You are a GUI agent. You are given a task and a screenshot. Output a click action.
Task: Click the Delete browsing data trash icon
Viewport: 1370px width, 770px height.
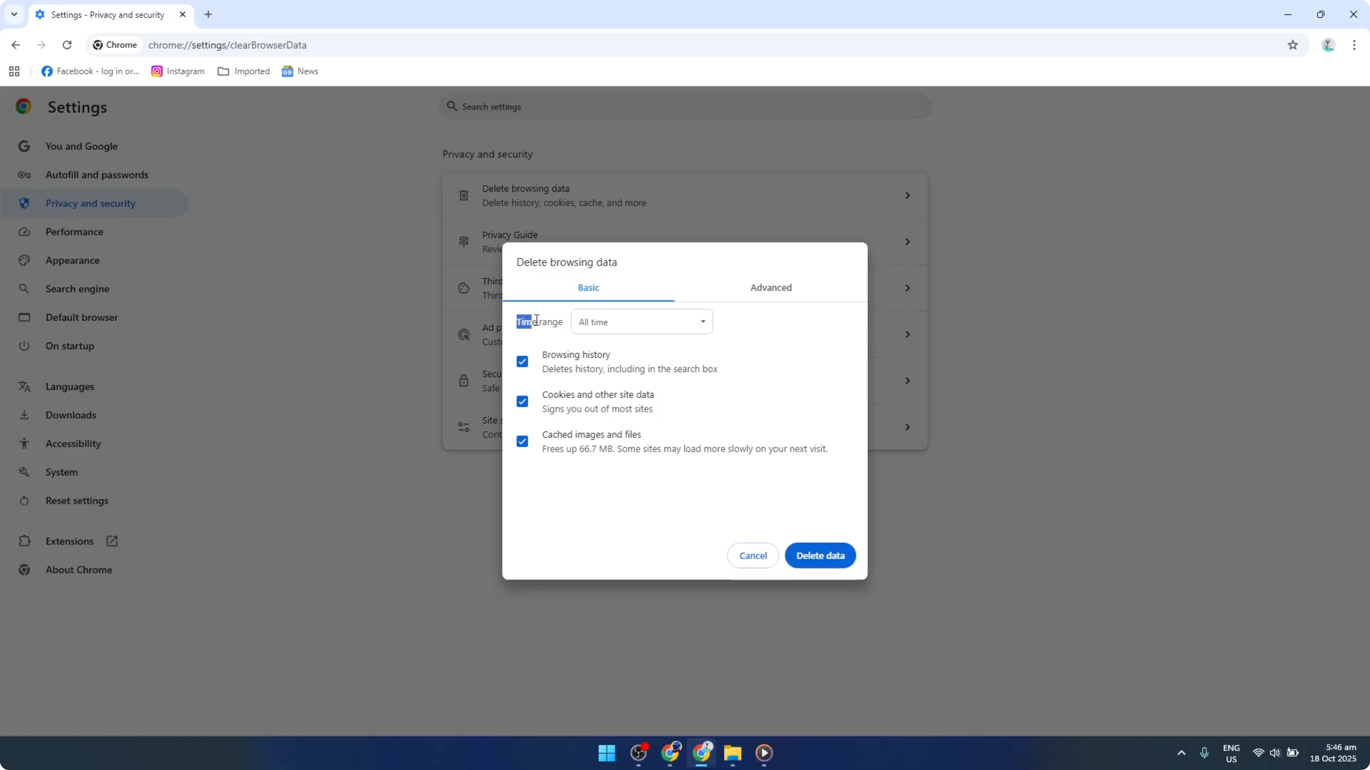[463, 195]
